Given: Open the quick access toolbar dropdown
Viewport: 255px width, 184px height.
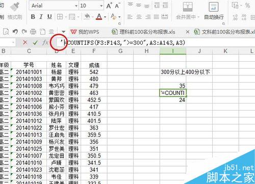Looking at the screenshot, I should [x=63, y=32].
